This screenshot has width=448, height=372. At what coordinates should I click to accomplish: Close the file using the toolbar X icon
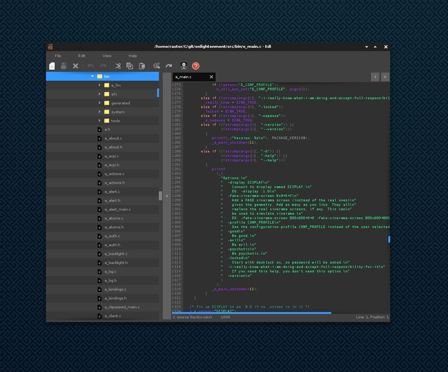coord(76,66)
